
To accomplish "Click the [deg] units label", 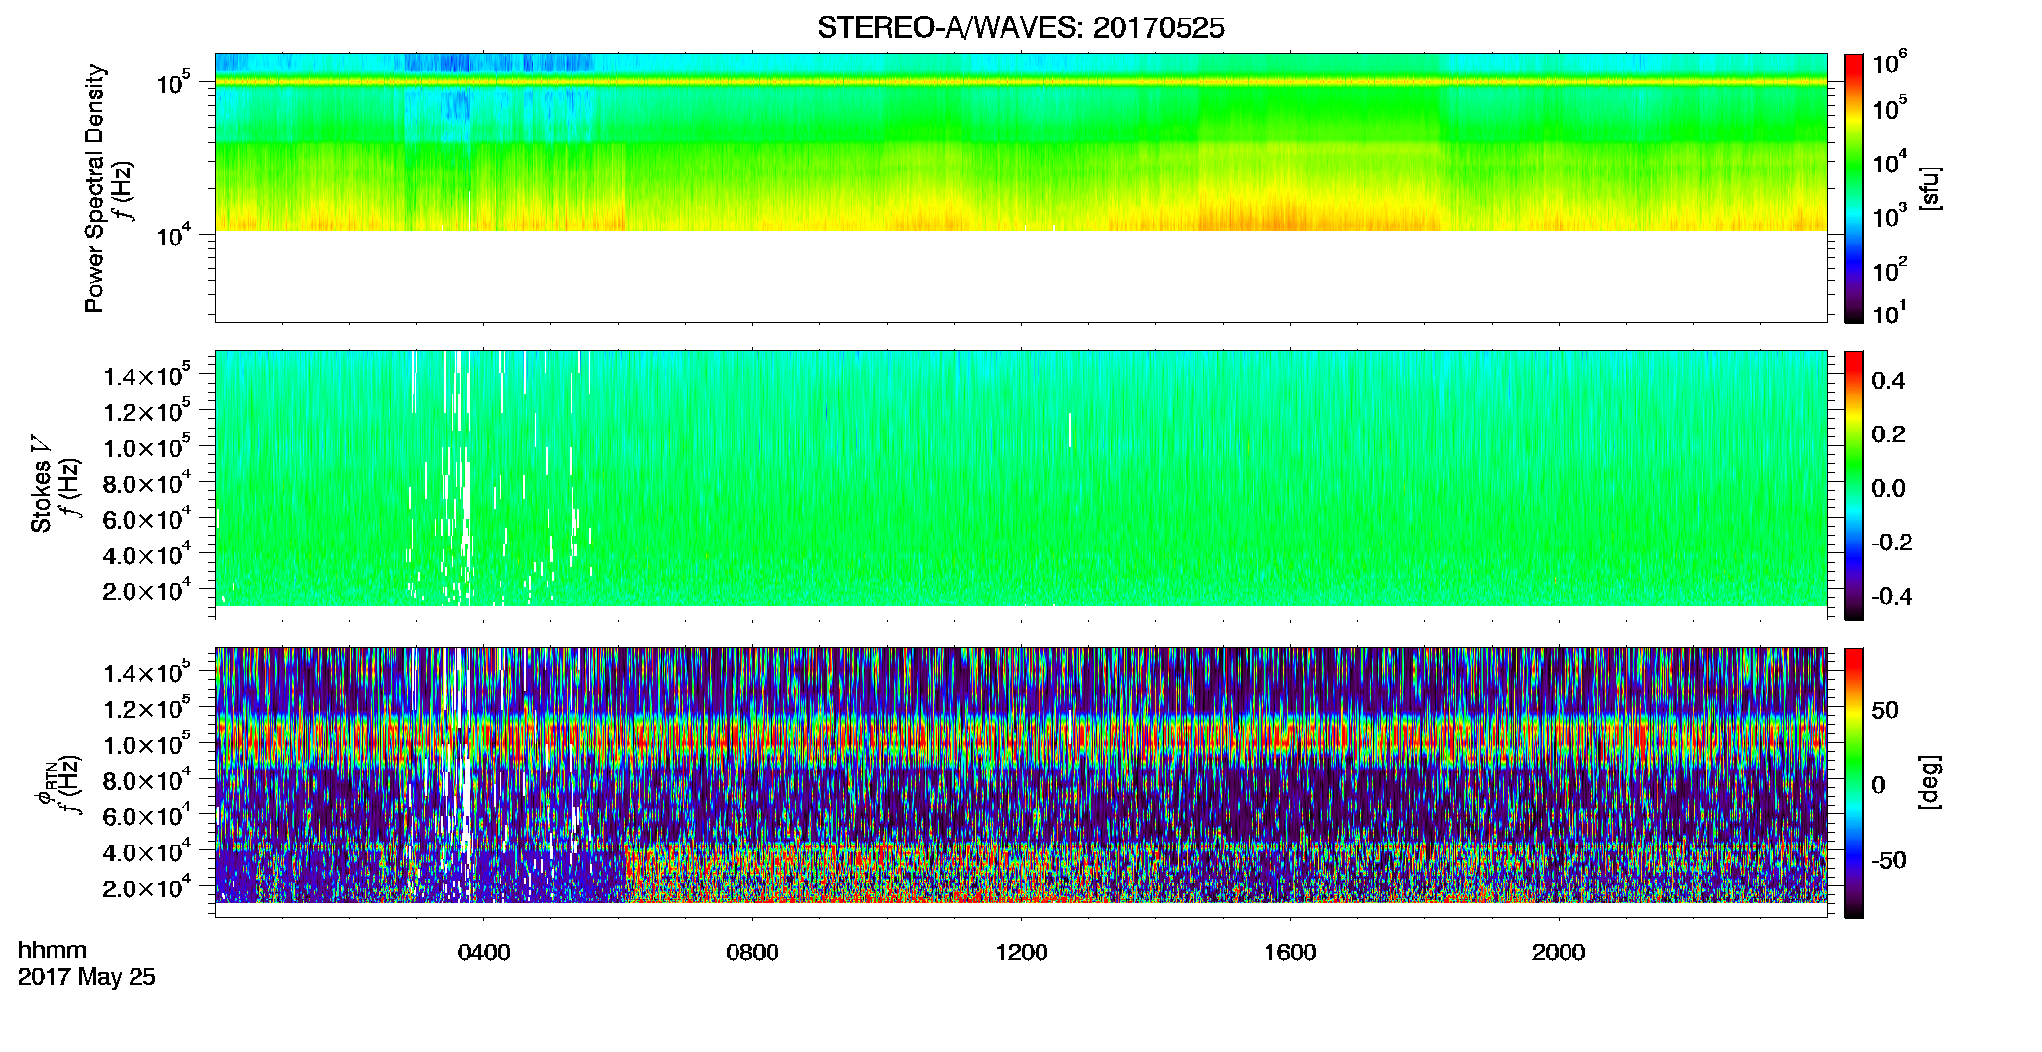I will (1929, 782).
